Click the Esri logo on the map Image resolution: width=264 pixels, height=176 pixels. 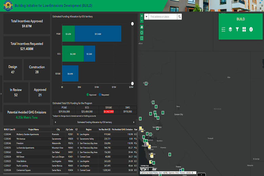pyautogui.click(x=145, y=169)
